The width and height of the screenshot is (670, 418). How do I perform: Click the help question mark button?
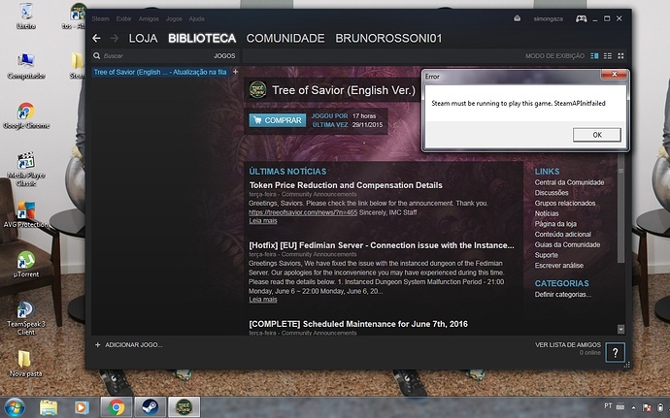pyautogui.click(x=617, y=354)
